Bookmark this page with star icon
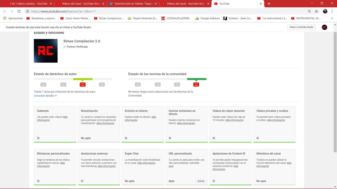 click(x=316, y=11)
